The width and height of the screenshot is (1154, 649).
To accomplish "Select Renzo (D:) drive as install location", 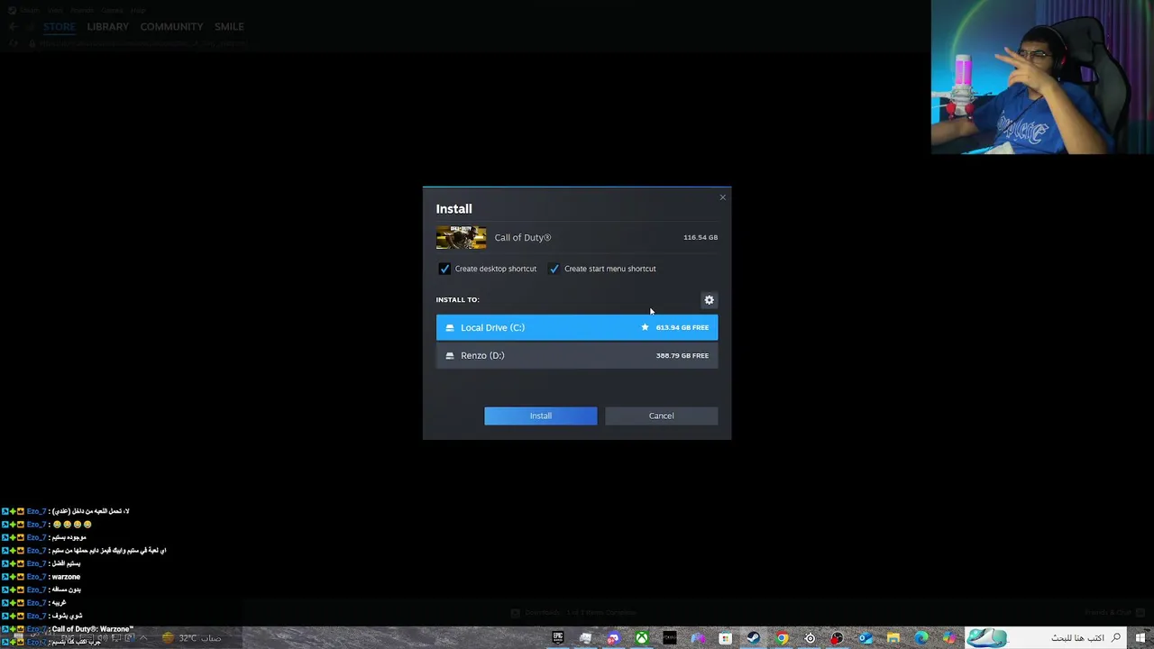I will [577, 355].
